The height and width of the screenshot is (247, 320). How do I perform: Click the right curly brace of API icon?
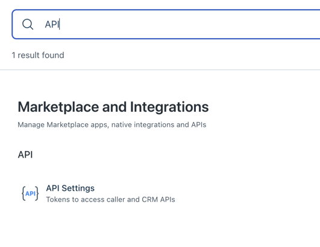click(x=37, y=193)
